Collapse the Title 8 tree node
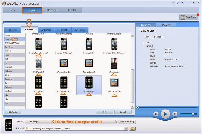This screenshot has height=134, width=202. 147,46
